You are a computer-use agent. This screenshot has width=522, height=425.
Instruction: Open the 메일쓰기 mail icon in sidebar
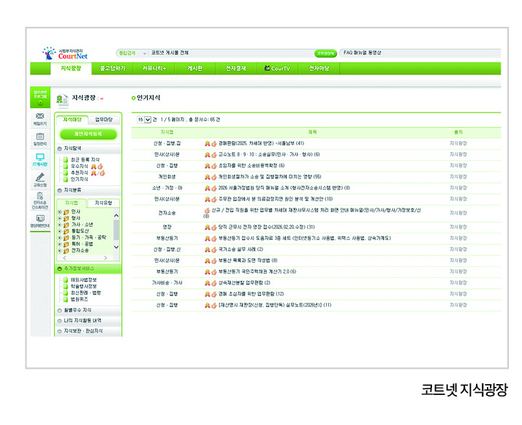coord(39,117)
